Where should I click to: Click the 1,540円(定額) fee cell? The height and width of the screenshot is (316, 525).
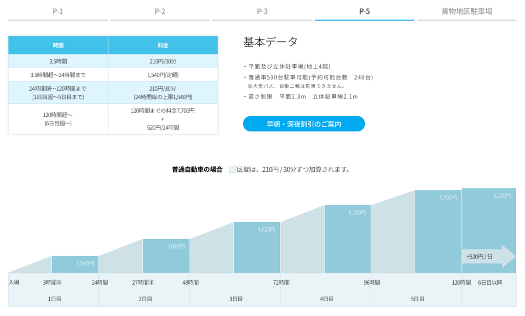(163, 74)
